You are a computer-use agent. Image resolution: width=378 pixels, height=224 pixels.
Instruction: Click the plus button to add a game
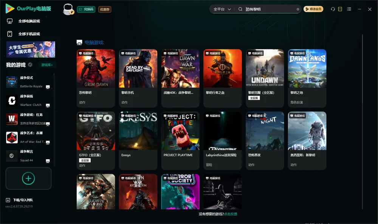[28, 178]
